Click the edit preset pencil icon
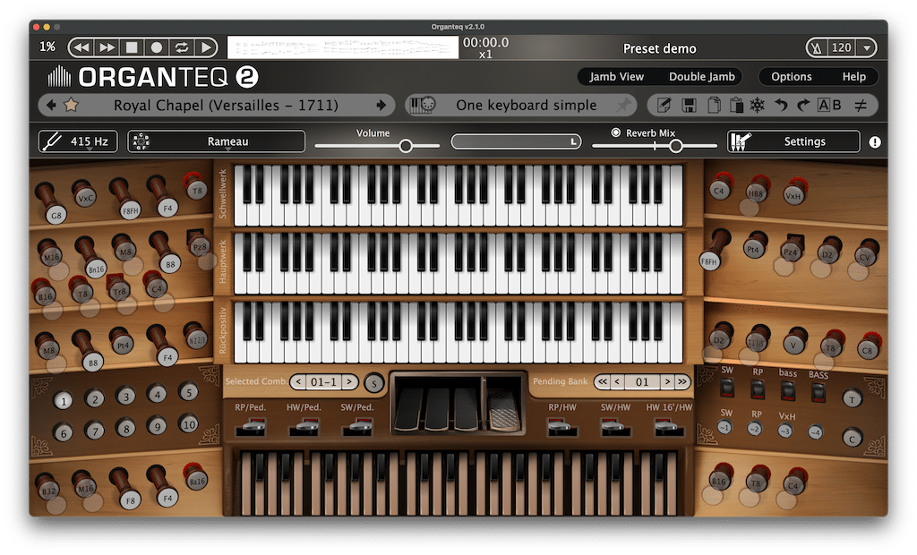917x555 pixels. pos(664,106)
